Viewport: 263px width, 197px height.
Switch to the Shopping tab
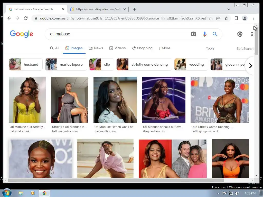142,48
